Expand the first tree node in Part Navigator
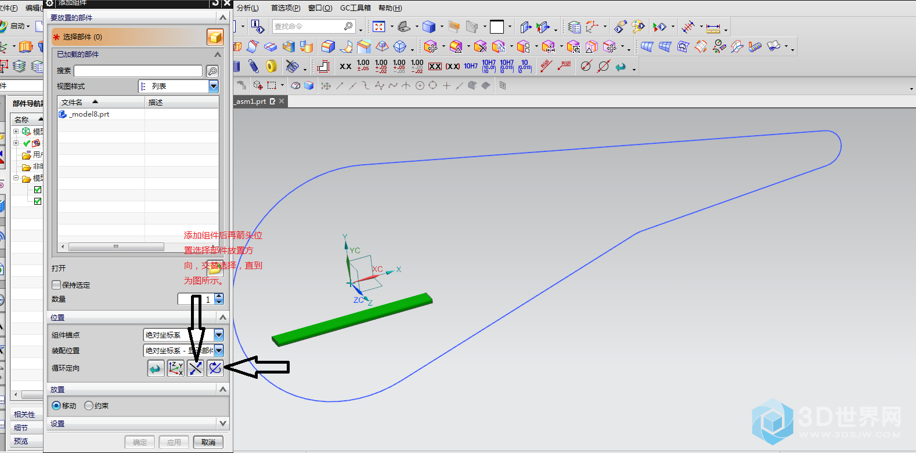This screenshot has height=453, width=916. tap(16, 132)
